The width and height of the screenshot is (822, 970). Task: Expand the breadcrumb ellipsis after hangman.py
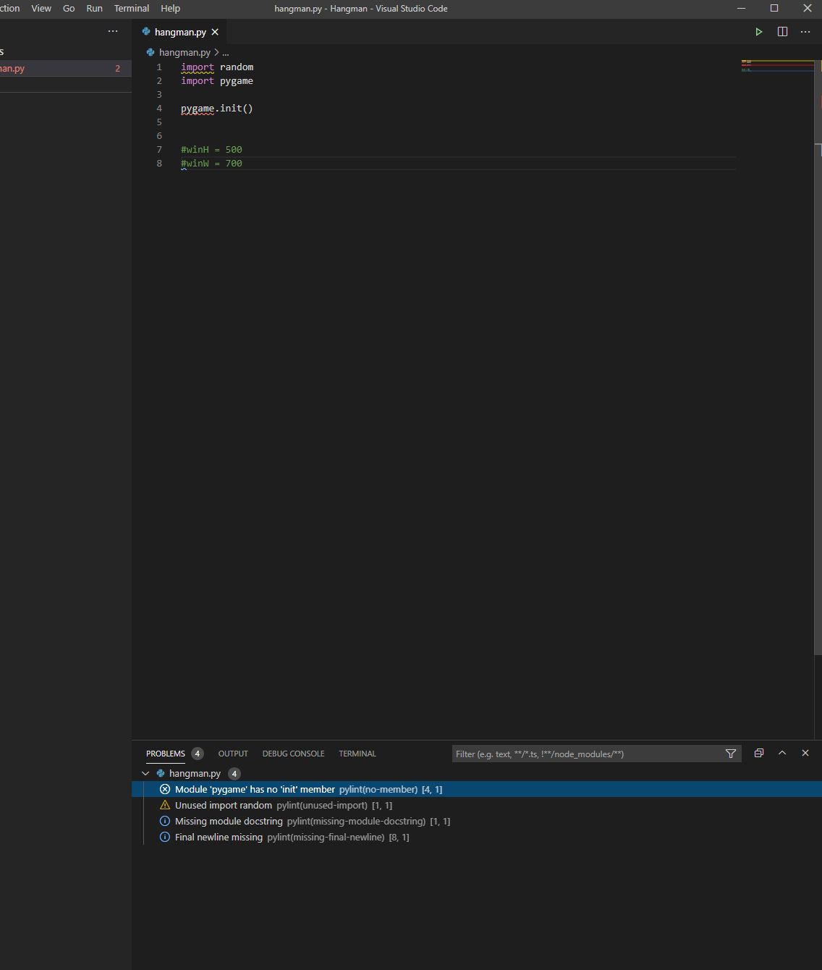[x=226, y=53]
